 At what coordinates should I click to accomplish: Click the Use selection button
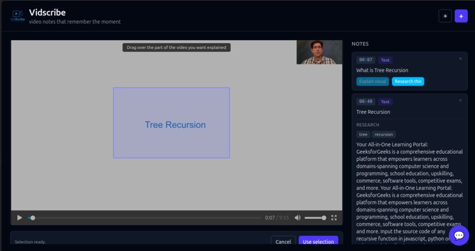(318, 242)
